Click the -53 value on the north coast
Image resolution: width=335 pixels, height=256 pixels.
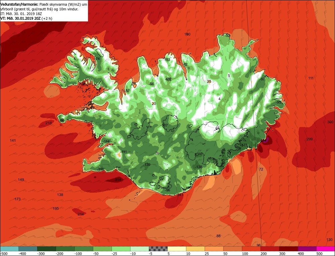click(167, 60)
